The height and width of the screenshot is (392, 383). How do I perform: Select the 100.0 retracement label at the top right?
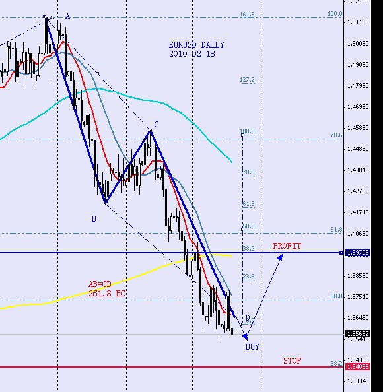(335, 14)
